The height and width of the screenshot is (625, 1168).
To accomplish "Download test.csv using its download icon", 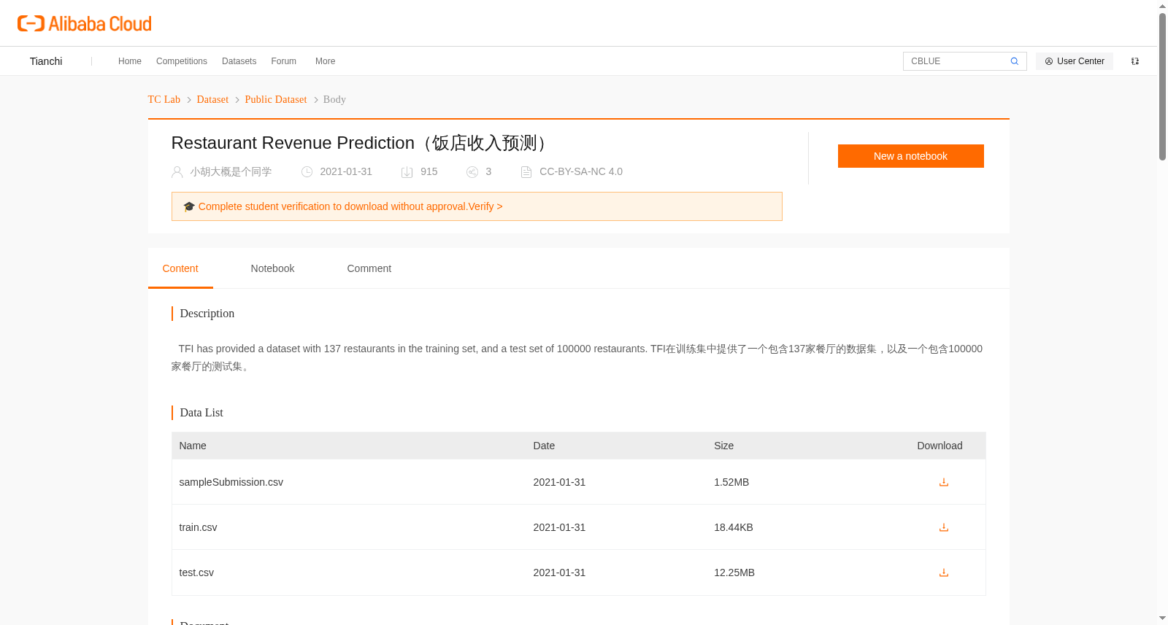I will pos(944,572).
